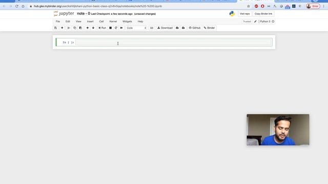The image size is (328, 184).
Task: Click the Python logo icon
Action: click(232, 14)
